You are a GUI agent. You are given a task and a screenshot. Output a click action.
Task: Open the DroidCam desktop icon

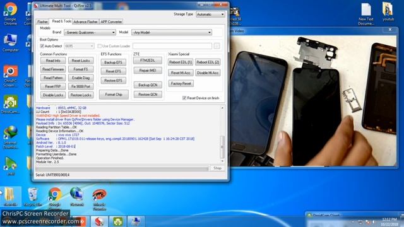tap(10, 104)
